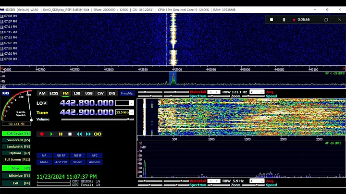Select FM demodulation mode
The width and height of the screenshot is (346, 194).
(x=65, y=93)
